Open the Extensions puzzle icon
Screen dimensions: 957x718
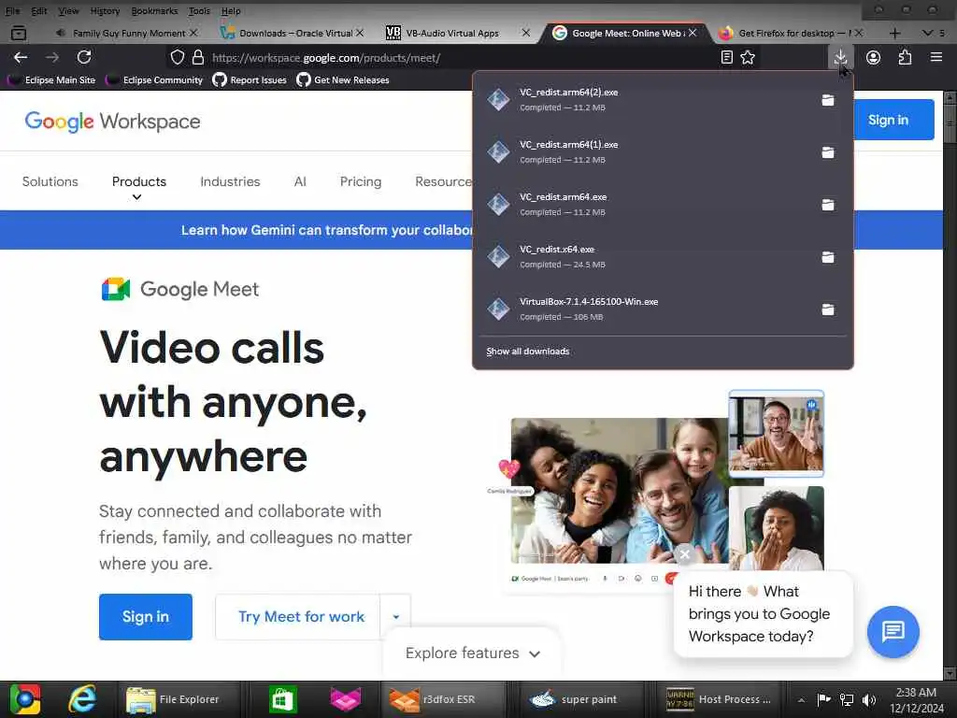pos(905,57)
